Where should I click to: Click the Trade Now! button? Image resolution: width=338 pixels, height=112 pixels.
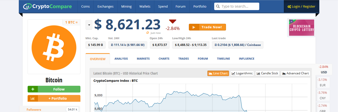pos(207,27)
